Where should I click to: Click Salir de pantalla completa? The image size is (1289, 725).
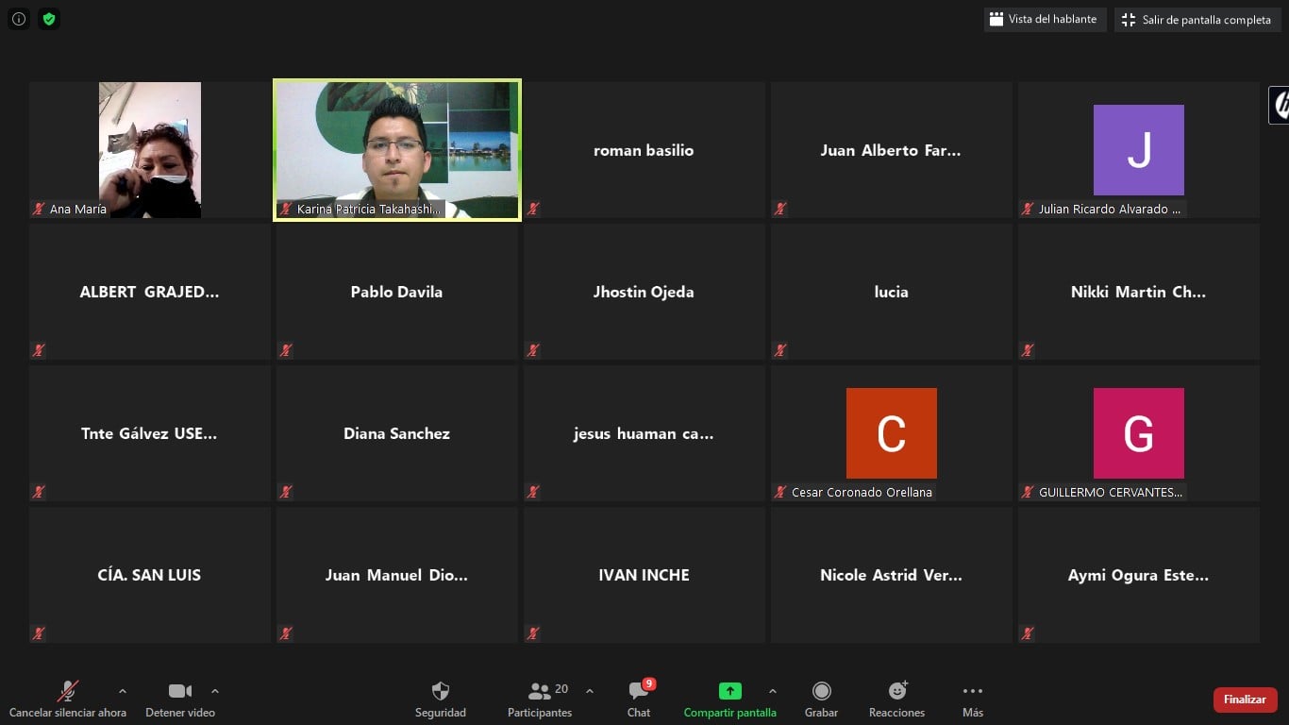tap(1197, 20)
